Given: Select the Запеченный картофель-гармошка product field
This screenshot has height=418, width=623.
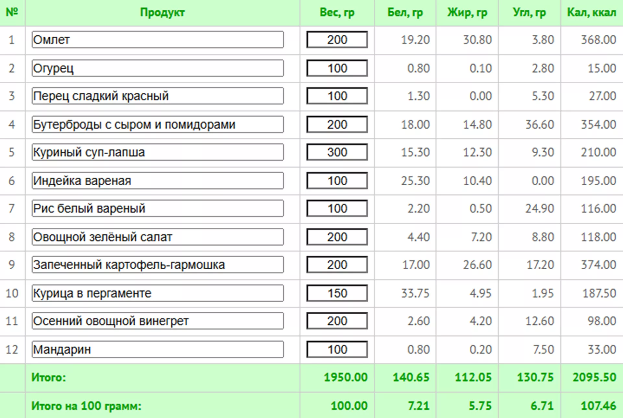Looking at the screenshot, I should point(158,265).
